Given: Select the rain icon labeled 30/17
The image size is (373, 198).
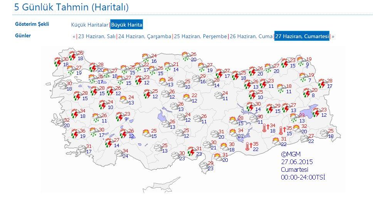Looking at the screenshot, I should coord(94,132).
